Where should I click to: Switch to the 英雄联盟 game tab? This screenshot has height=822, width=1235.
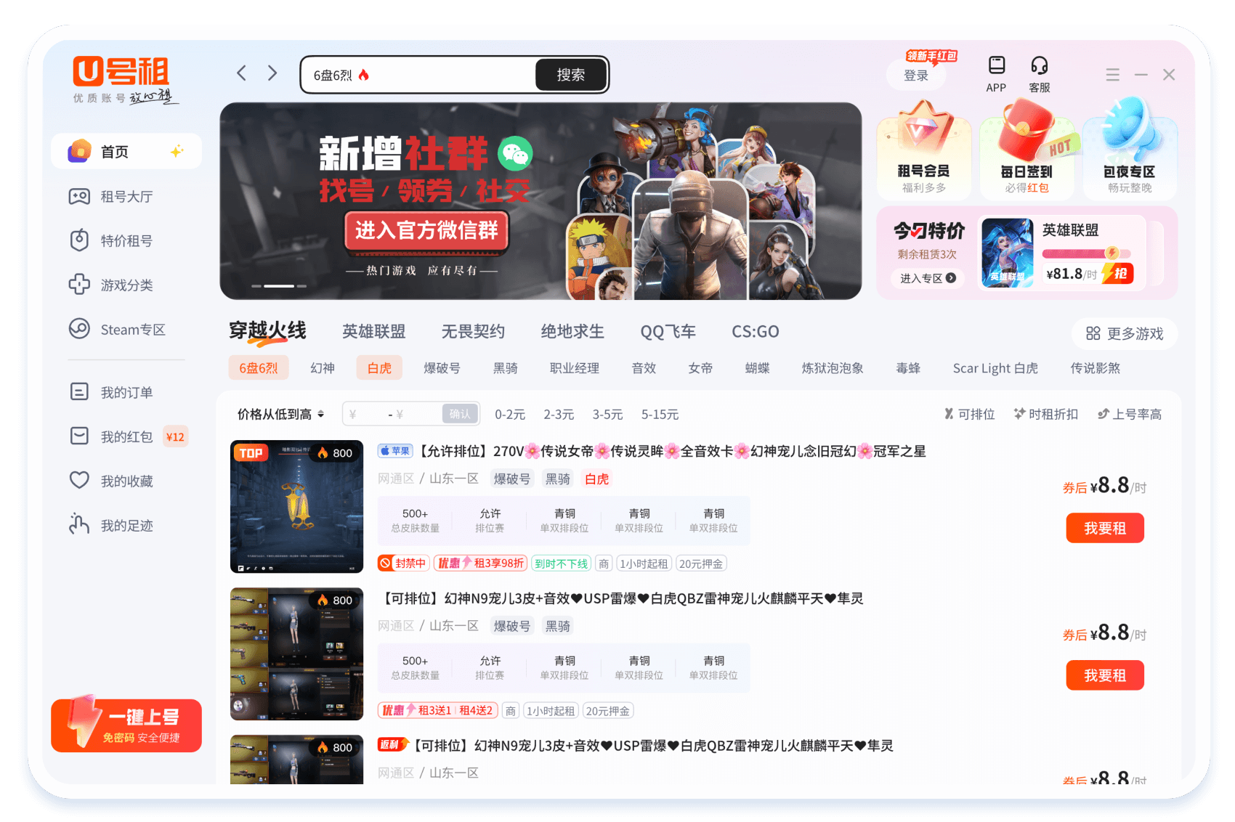[x=373, y=332]
